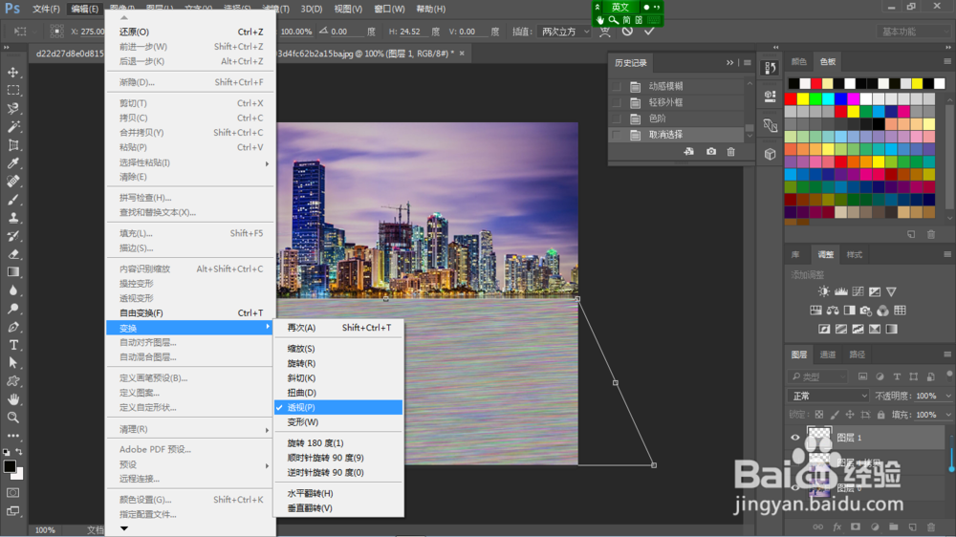956x537 pixels.
Task: Delete layer with Layers panel trash icon
Action: click(x=931, y=526)
